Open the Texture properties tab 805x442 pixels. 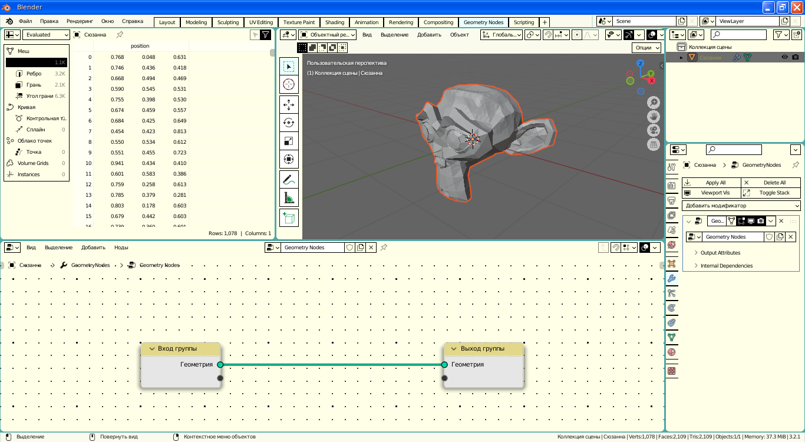672,371
